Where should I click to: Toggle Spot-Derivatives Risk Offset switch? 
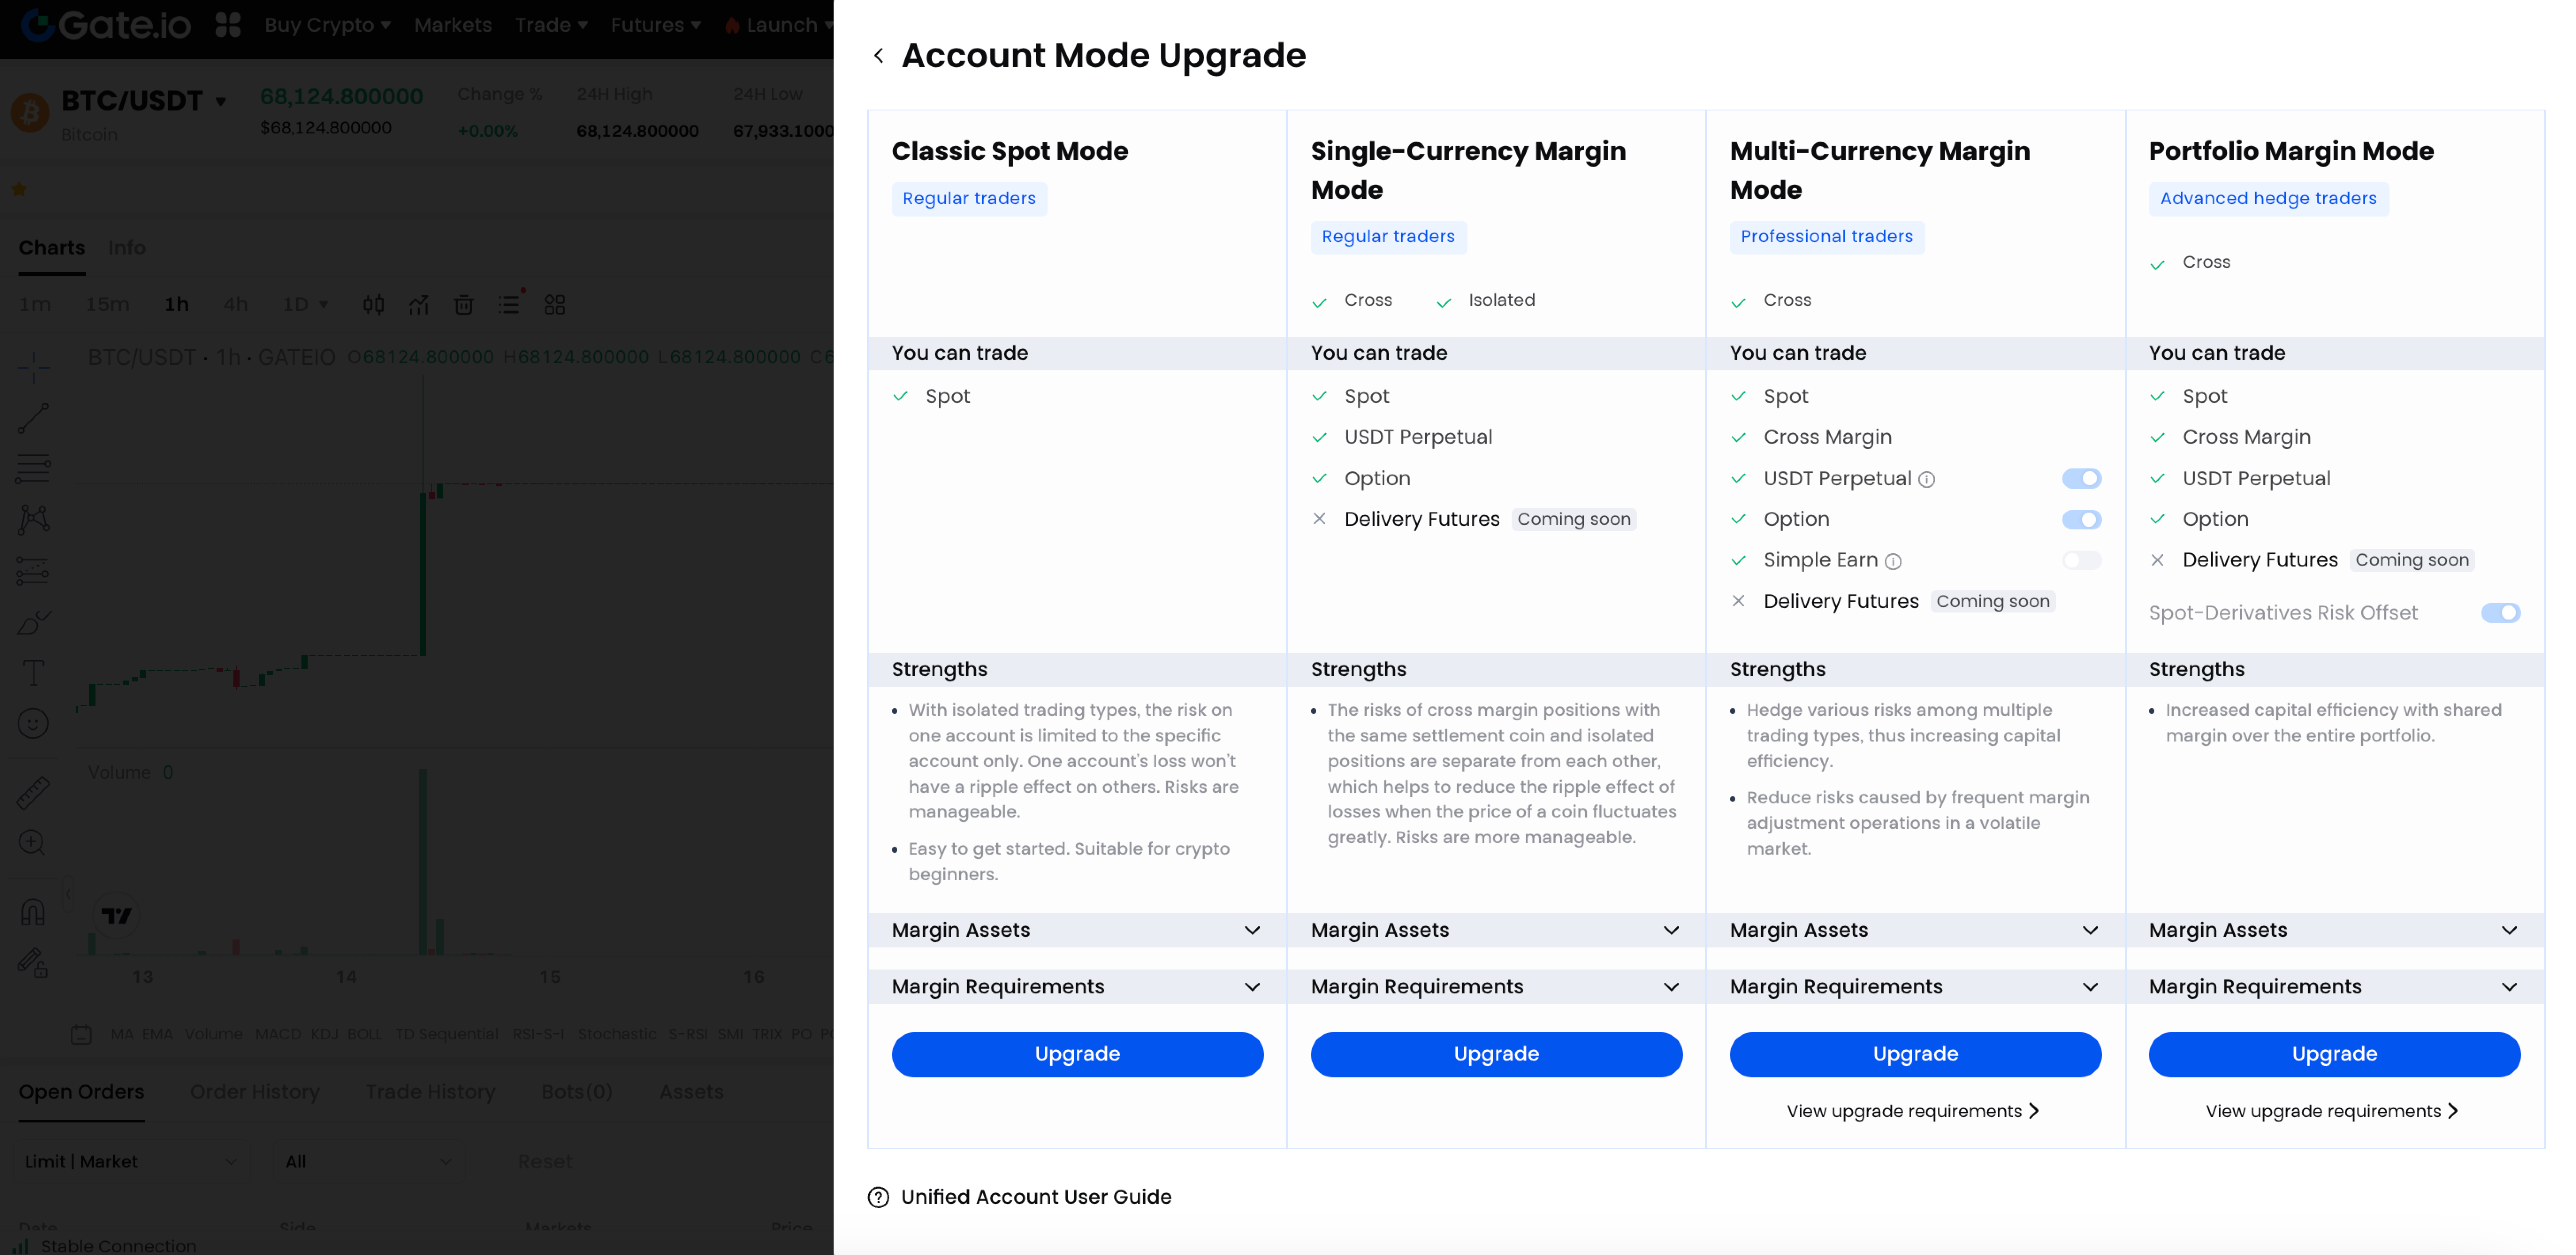pos(2500,613)
